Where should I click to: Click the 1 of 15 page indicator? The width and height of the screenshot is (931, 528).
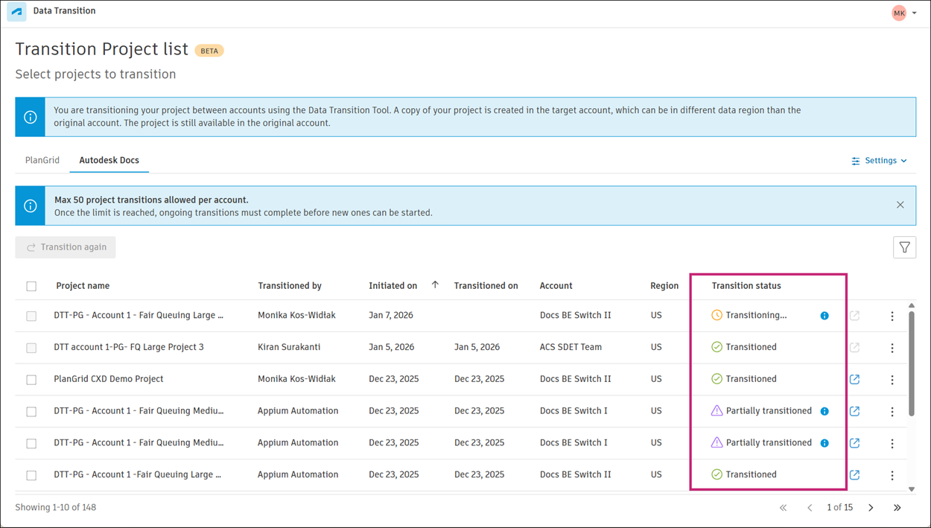point(839,507)
